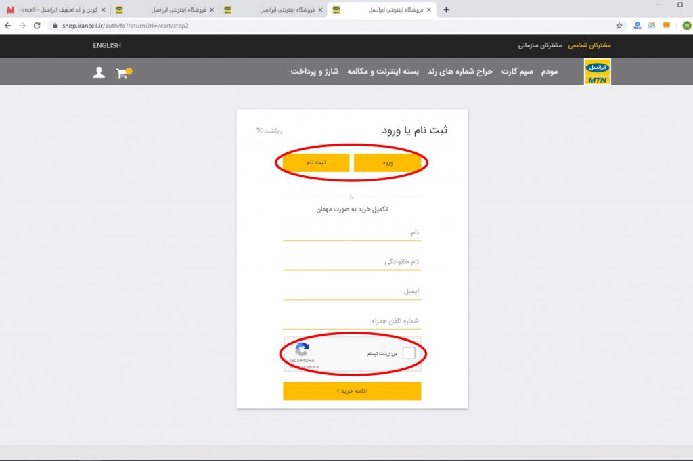View site padlock security info
The image size is (693, 461).
55,26
